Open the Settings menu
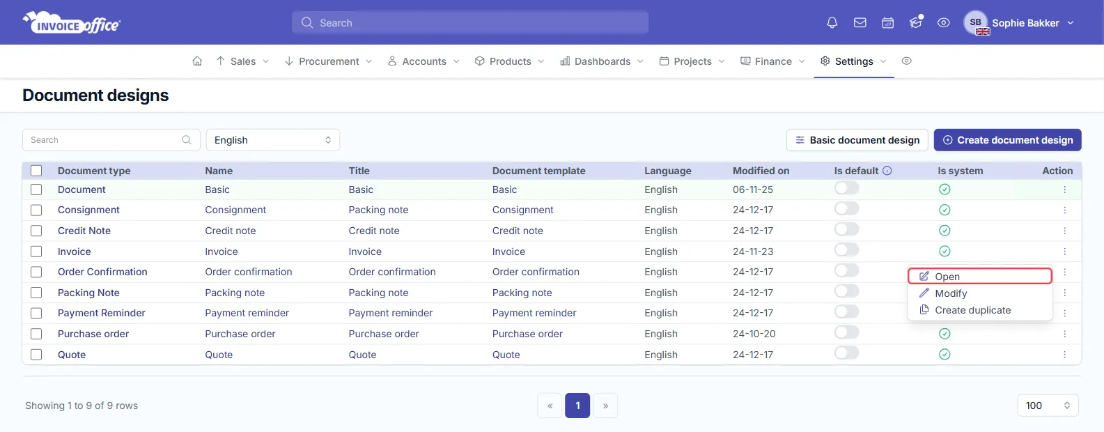 (854, 61)
